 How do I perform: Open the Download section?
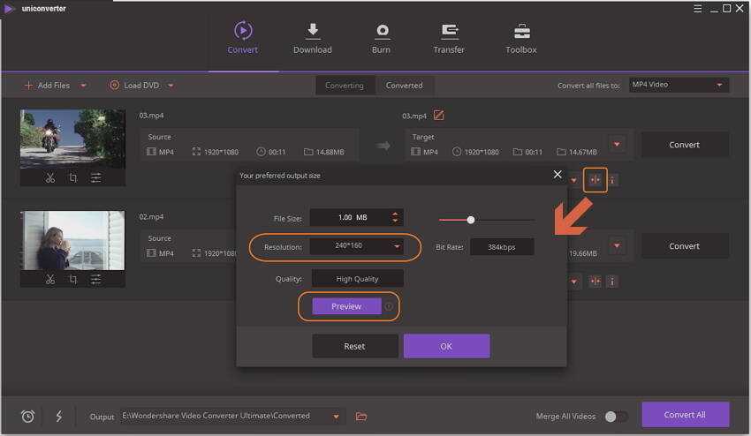coord(312,38)
